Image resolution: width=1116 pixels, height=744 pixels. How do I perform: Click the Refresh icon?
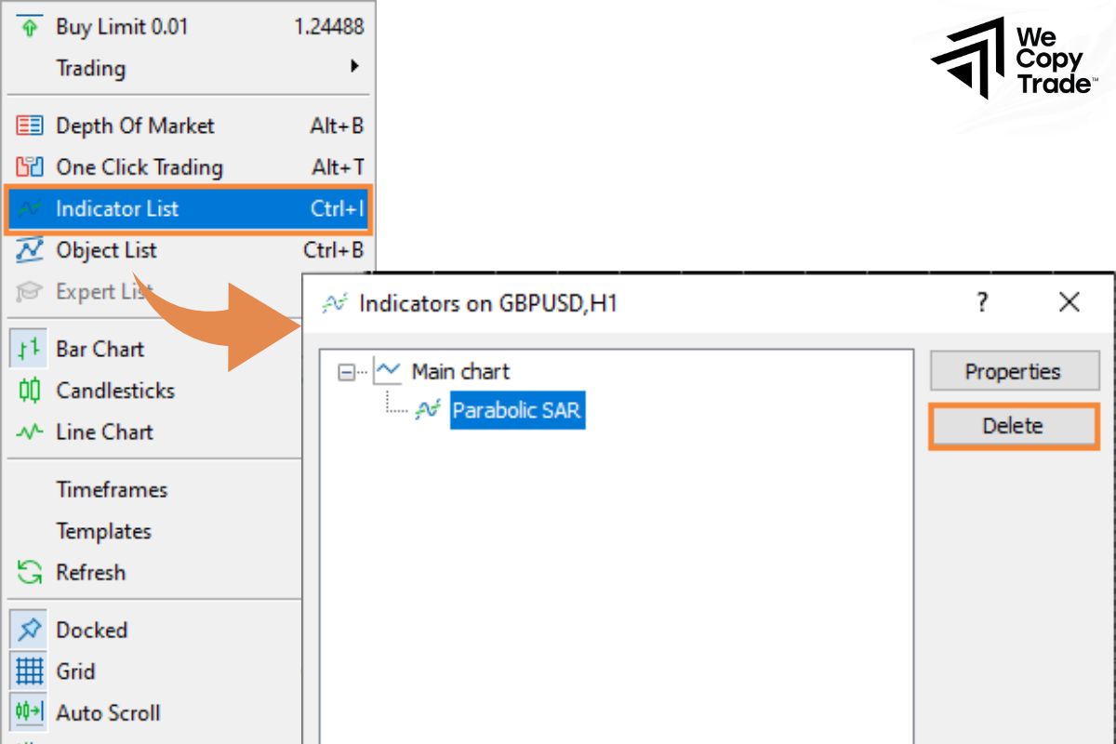[x=28, y=572]
